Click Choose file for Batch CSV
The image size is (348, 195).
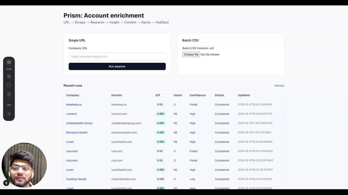[191, 54]
